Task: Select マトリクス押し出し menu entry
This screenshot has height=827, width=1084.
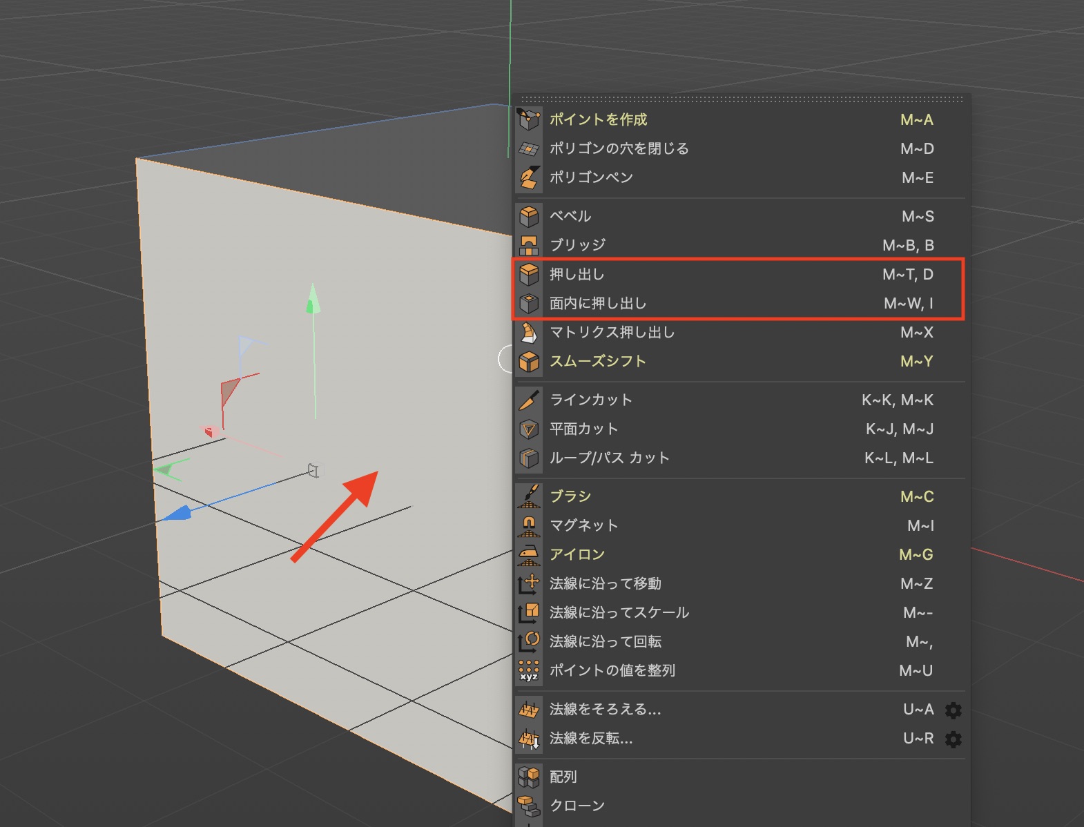Action: pyautogui.click(x=612, y=332)
